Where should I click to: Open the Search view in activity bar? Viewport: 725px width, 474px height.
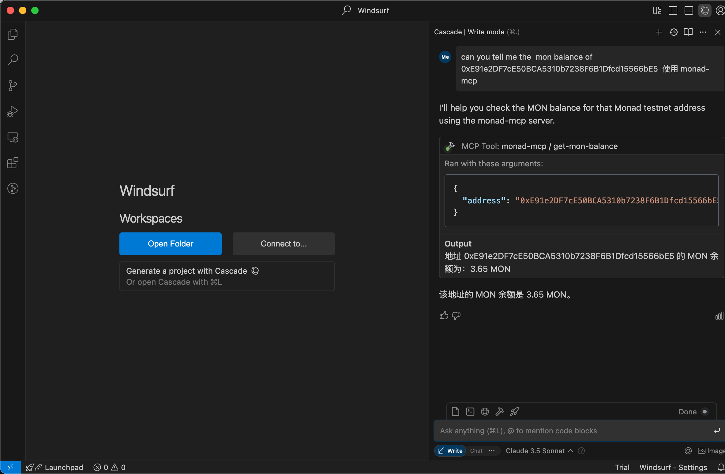pos(13,60)
